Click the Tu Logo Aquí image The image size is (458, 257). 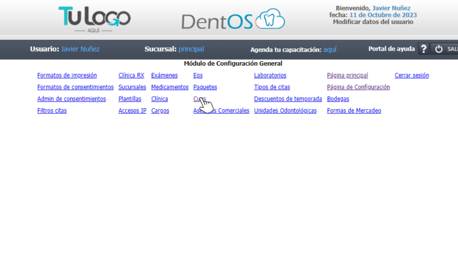point(94,19)
